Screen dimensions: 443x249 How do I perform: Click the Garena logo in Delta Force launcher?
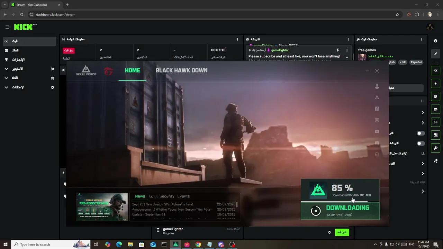click(108, 71)
